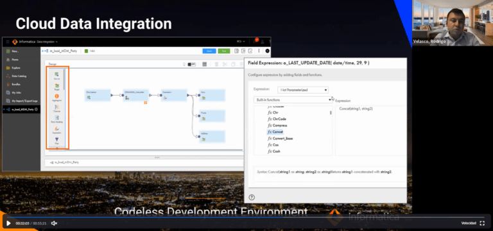Select the second mapping node on canvas
493x231 pixels.
(x=135, y=95)
